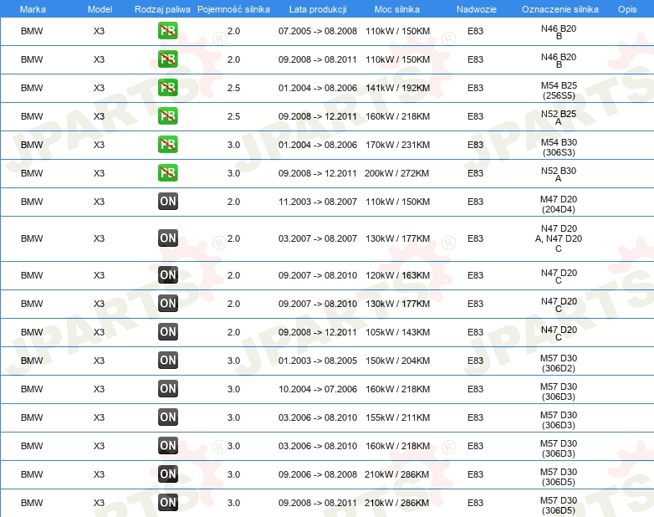Click PB fuel icon in 200kW / 272KM row
The width and height of the screenshot is (654, 517).
[x=167, y=172]
